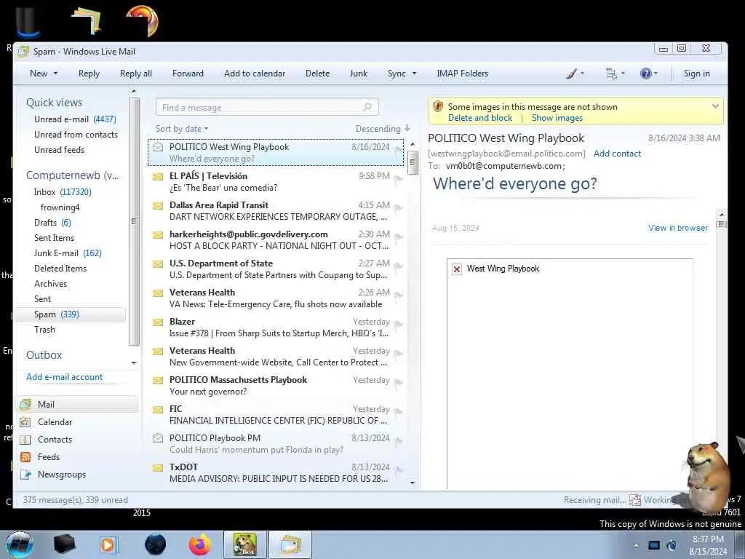
Task: Click Add to calendar in toolbar
Action: pyautogui.click(x=255, y=74)
